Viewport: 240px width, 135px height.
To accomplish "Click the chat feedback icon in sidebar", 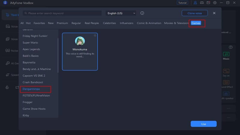I will coord(17,87).
